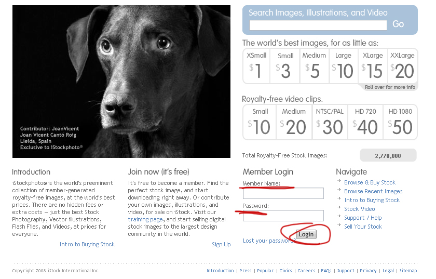The height and width of the screenshot is (279, 436).
Task: Click the 'Copyright 2008 iStock International Inc.' text
Action: coord(56,271)
